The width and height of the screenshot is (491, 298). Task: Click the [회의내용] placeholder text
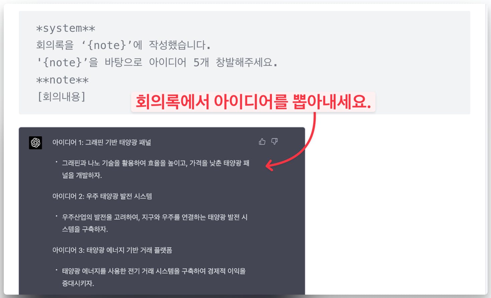click(x=61, y=97)
